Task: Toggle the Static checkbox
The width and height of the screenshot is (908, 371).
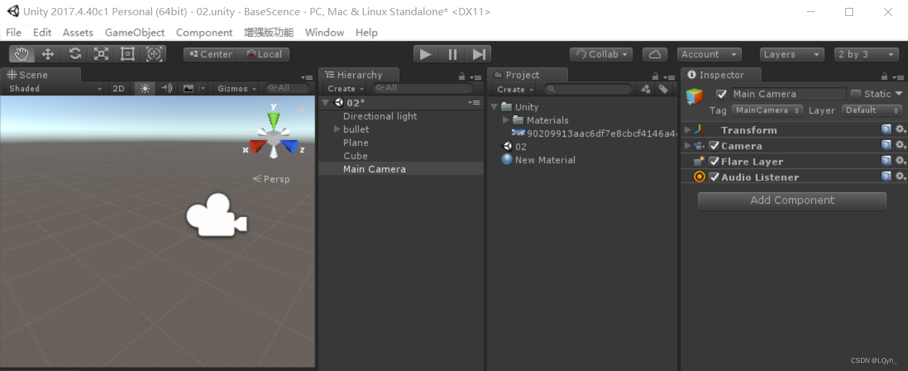Action: [856, 95]
